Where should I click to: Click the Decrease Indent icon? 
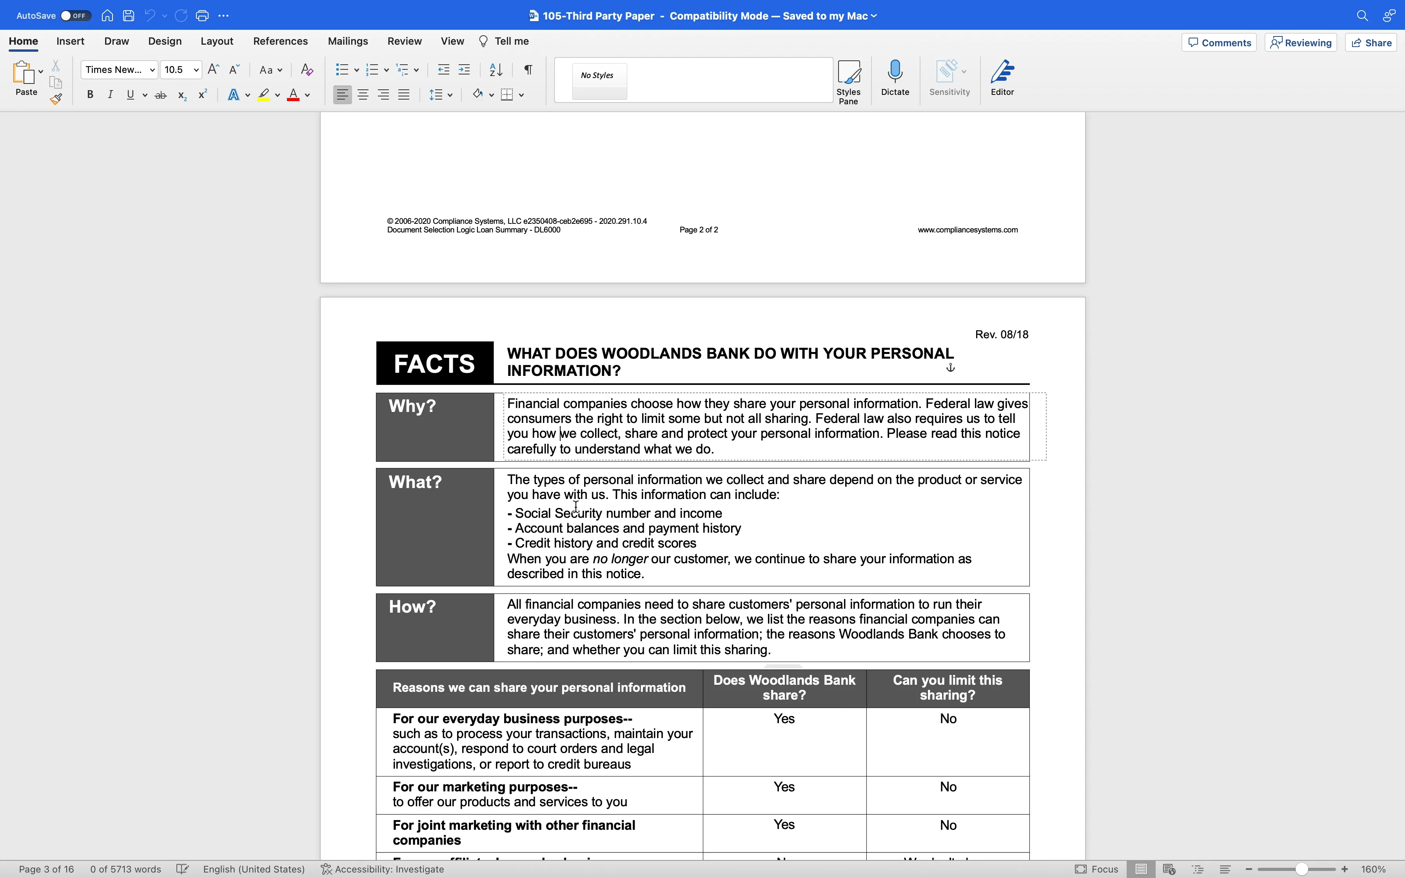[x=443, y=70]
